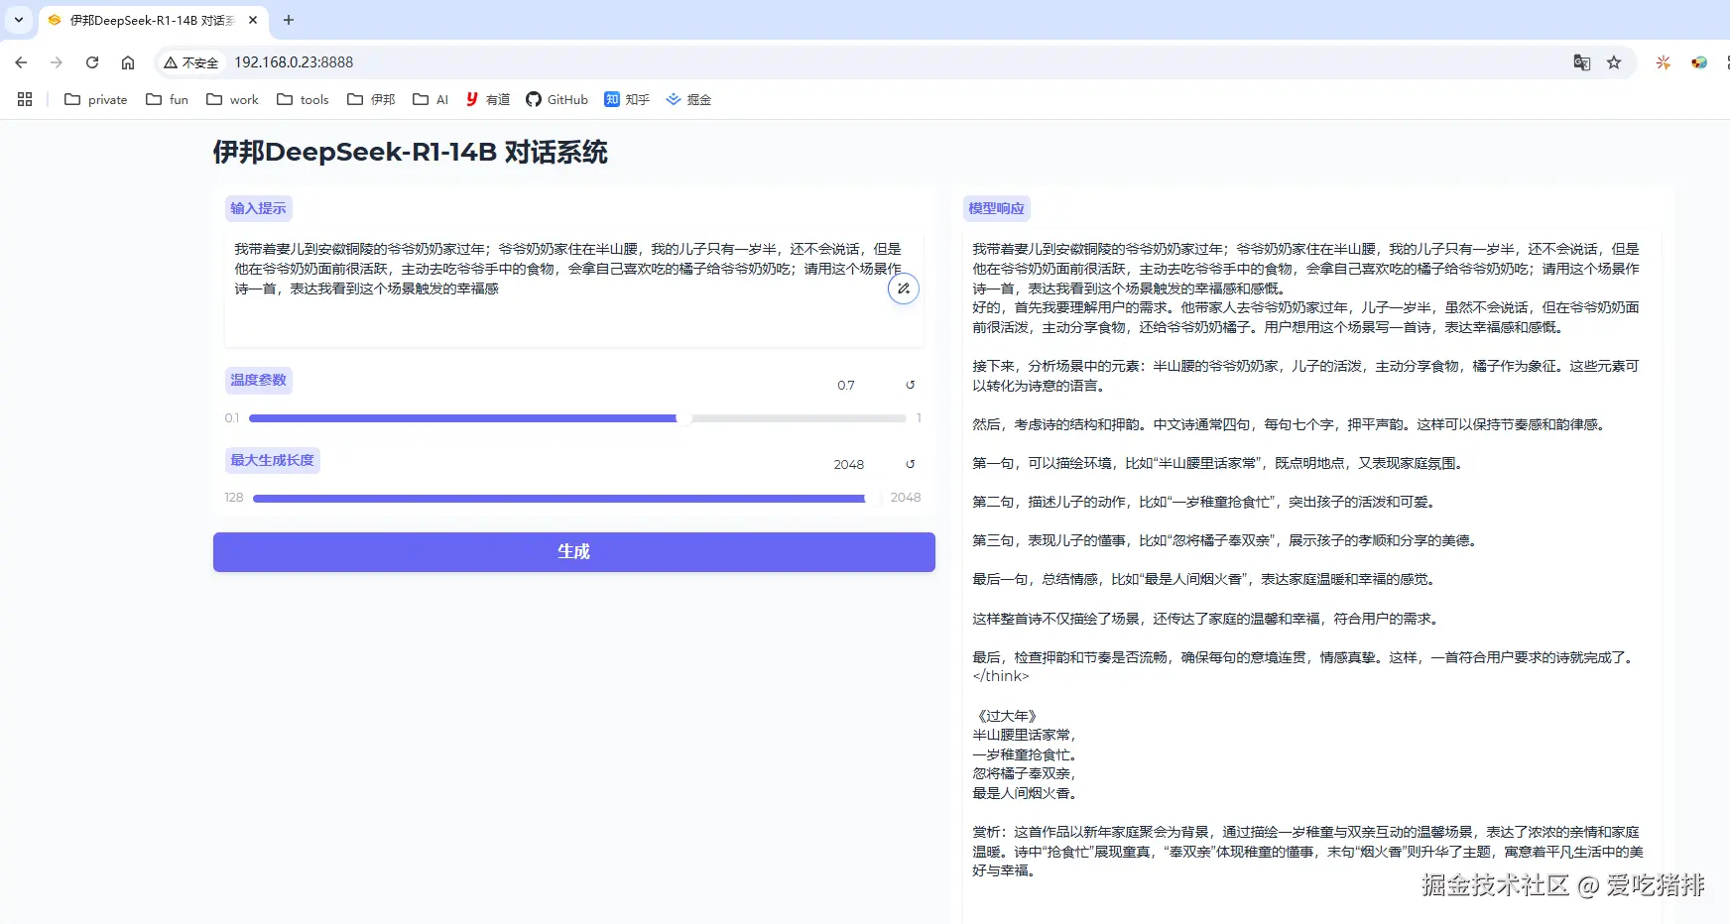Viewport: 1730px width, 924px height.
Task: Expand the AI bookmark folder
Action: 431,99
